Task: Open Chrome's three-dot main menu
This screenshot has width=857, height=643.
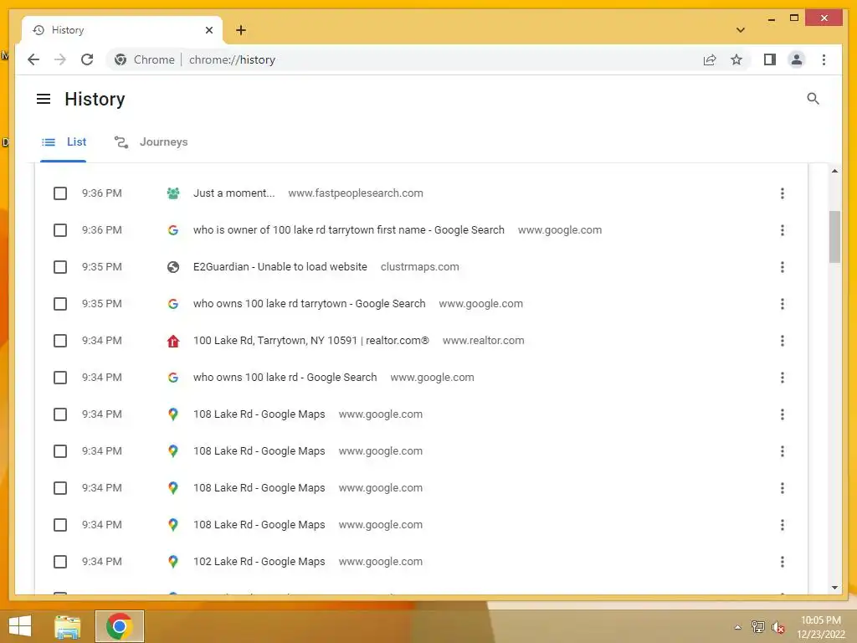Action: pos(824,59)
